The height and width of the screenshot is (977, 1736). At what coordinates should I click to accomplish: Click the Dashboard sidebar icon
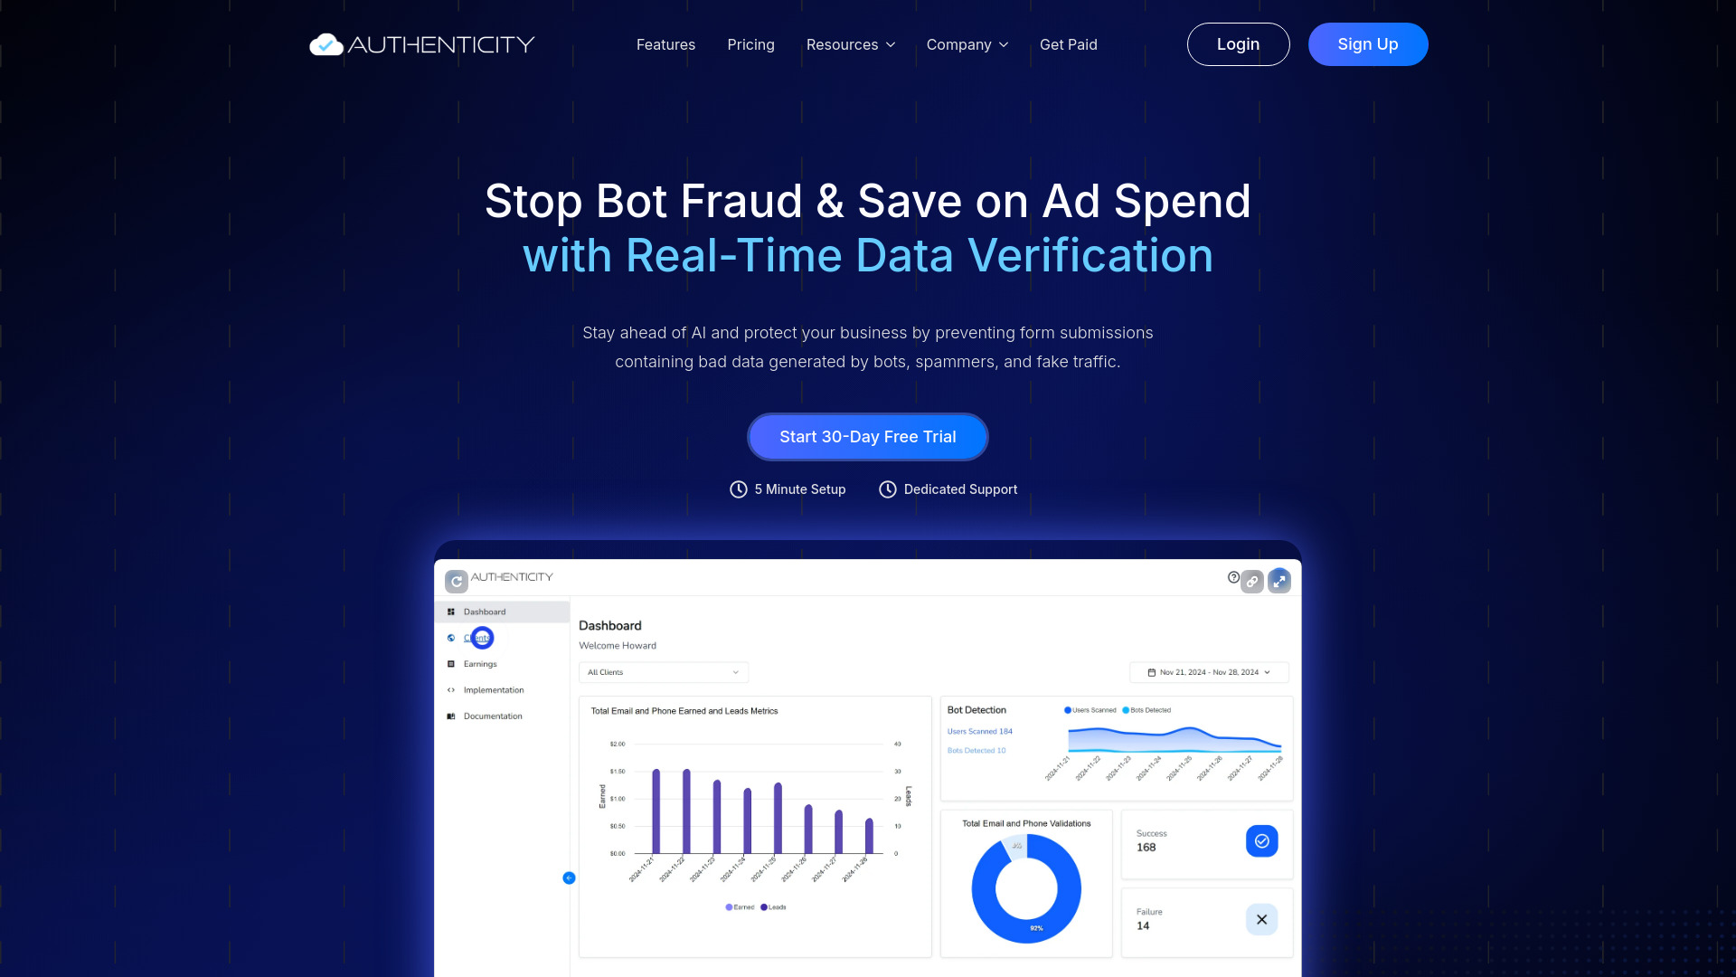(x=450, y=612)
